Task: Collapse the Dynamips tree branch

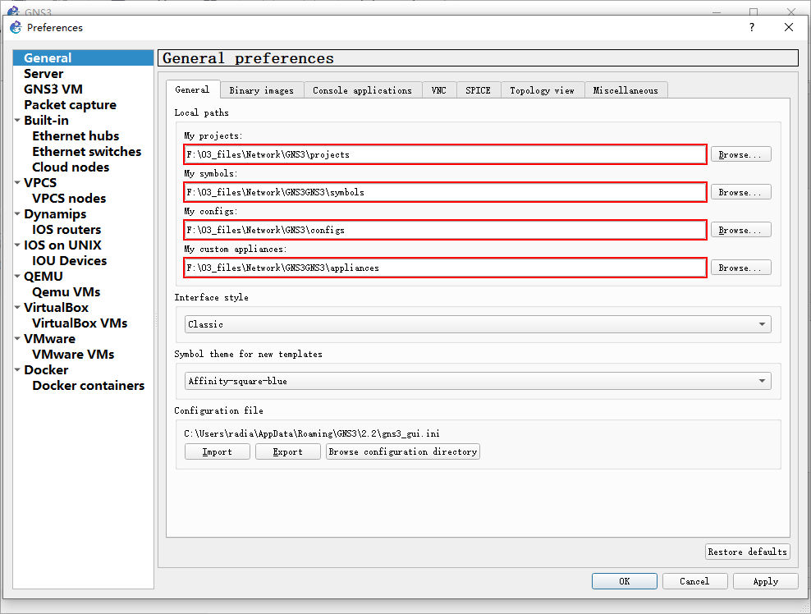Action: click(17, 213)
